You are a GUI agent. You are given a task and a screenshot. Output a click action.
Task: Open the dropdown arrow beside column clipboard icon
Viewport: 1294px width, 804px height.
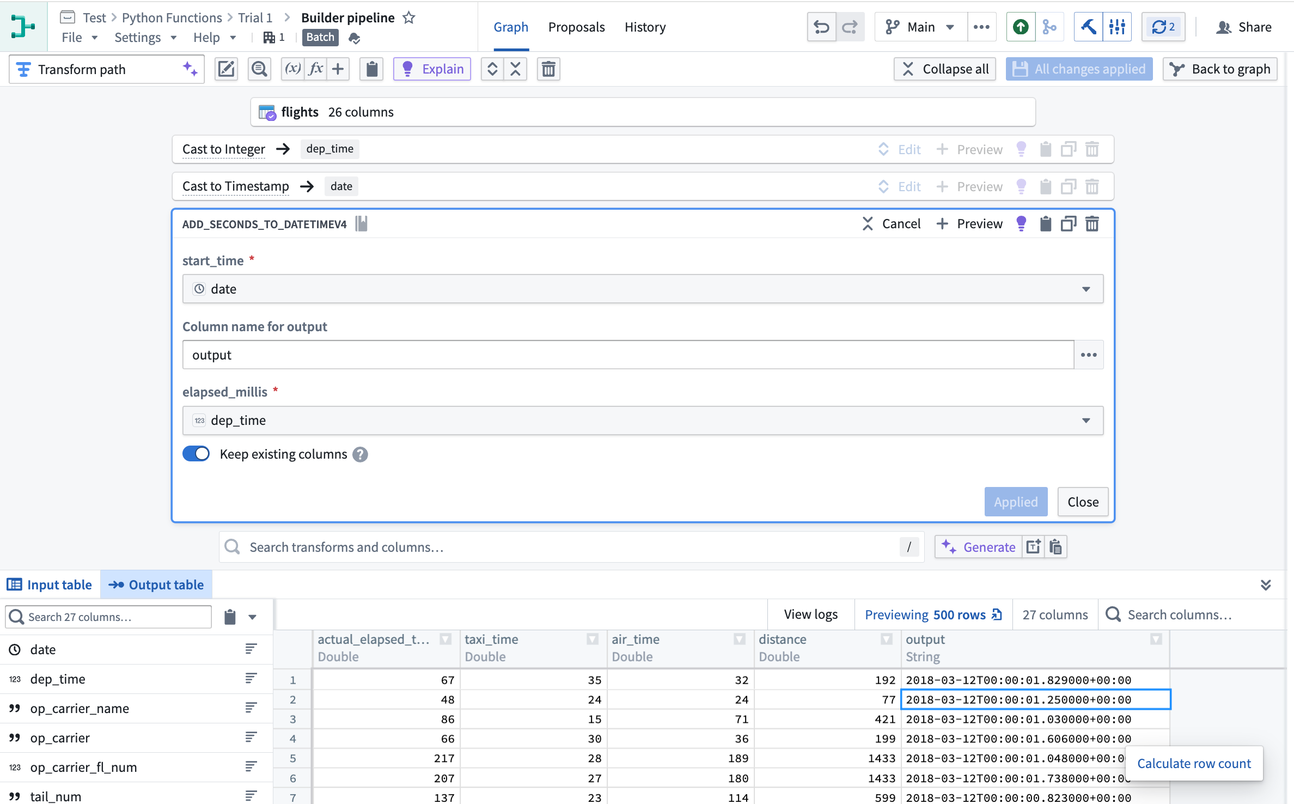click(x=252, y=617)
